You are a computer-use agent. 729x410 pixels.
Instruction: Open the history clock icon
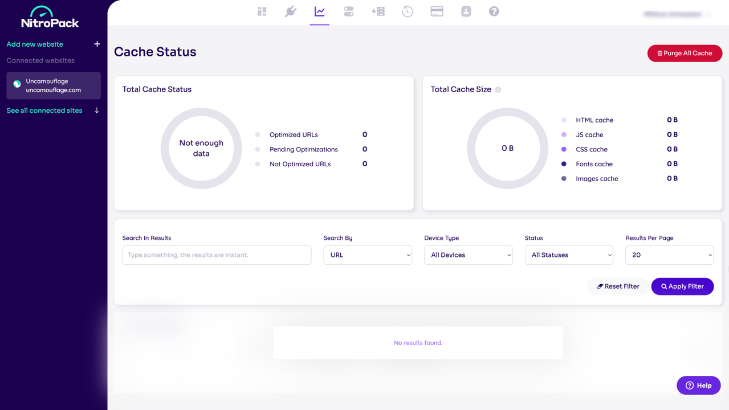[x=408, y=11]
